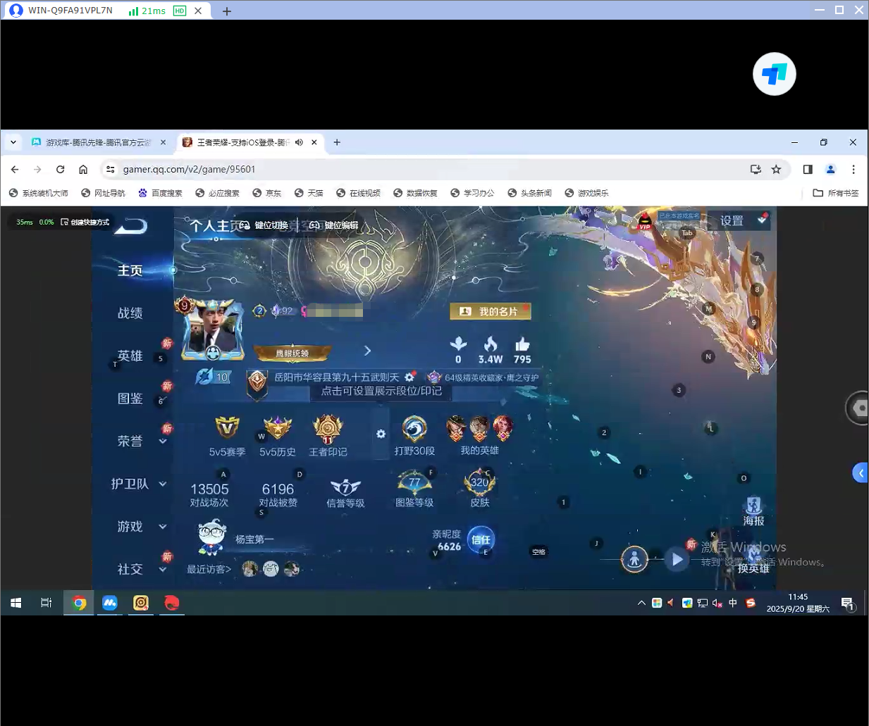Screen dimensions: 869x726
Task: Click 6196 对战被赞 stat
Action: (278, 494)
